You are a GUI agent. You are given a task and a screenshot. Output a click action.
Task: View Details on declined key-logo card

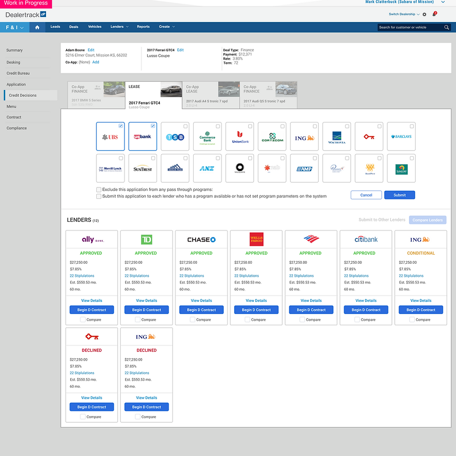point(92,398)
